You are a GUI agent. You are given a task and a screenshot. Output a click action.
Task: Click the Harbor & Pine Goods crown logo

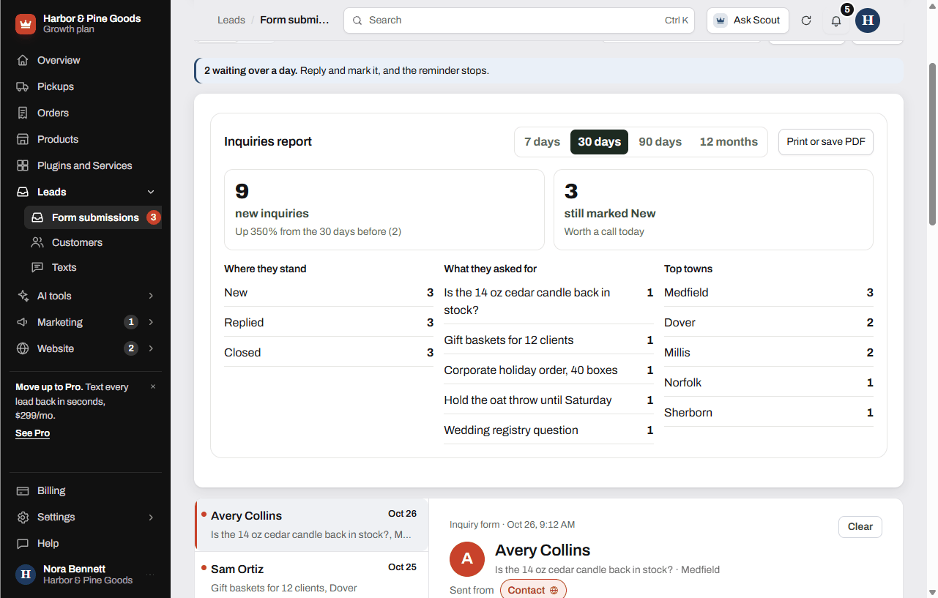pos(26,24)
